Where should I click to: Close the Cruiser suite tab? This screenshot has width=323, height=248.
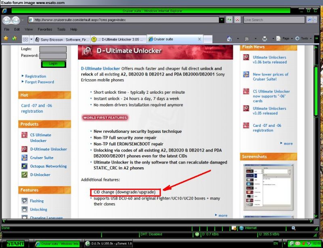(199, 39)
